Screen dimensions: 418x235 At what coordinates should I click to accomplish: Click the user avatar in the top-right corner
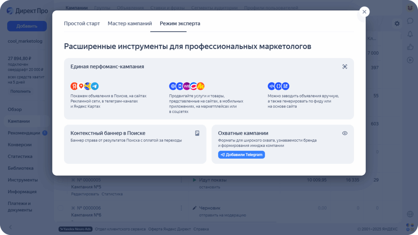pyautogui.click(x=410, y=8)
